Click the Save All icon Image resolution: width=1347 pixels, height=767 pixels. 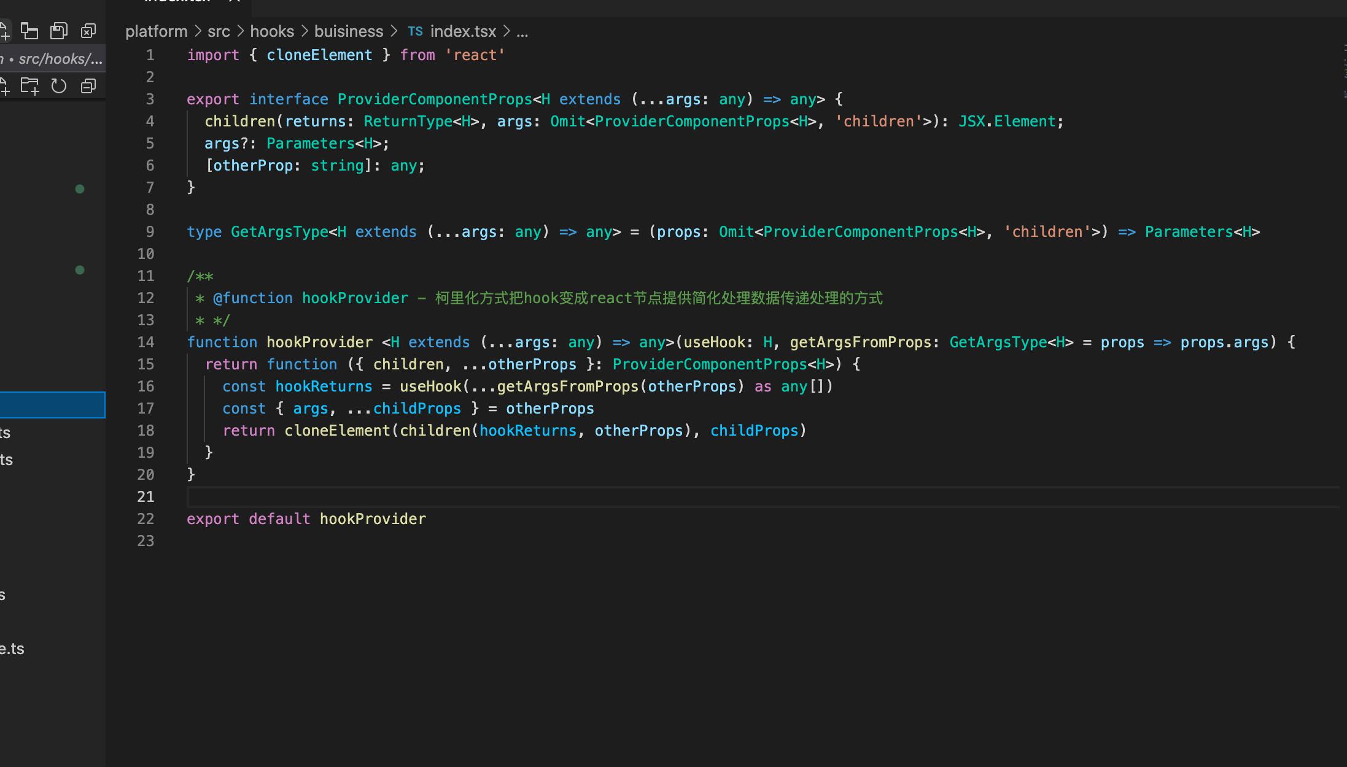point(59,31)
